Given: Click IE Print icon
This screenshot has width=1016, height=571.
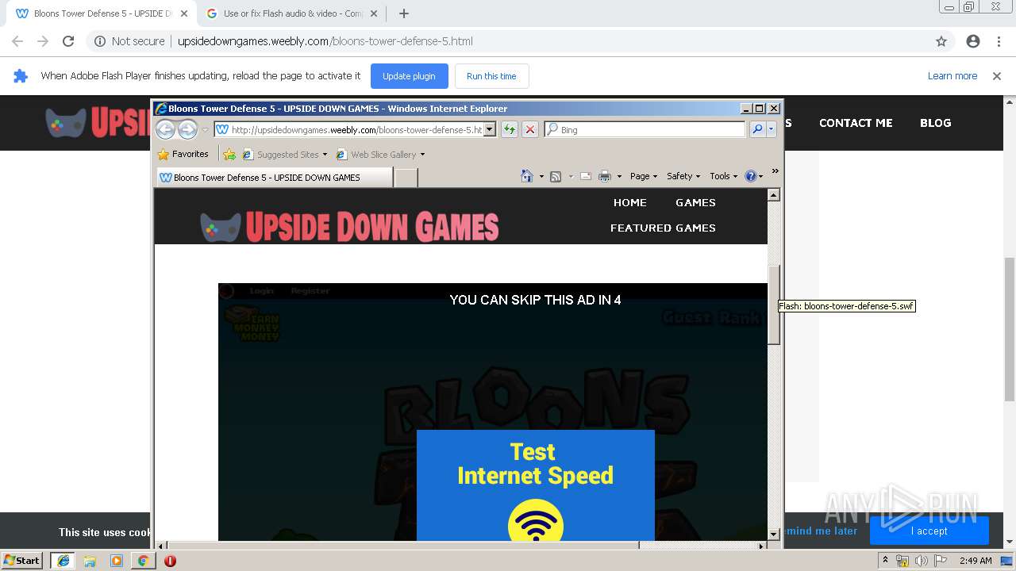Looking at the screenshot, I should (x=605, y=176).
